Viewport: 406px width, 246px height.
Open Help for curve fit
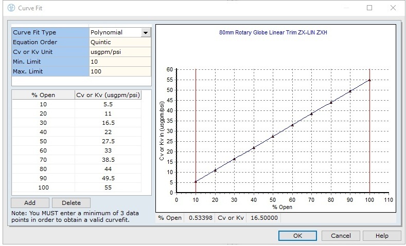tap(382, 236)
